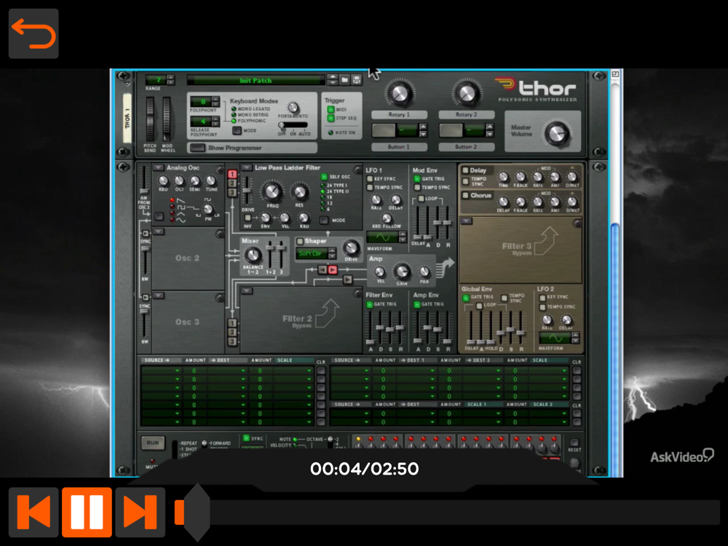Route oscillator 1 to Filter 1
Screen dimensions: 728x546
click(x=233, y=175)
